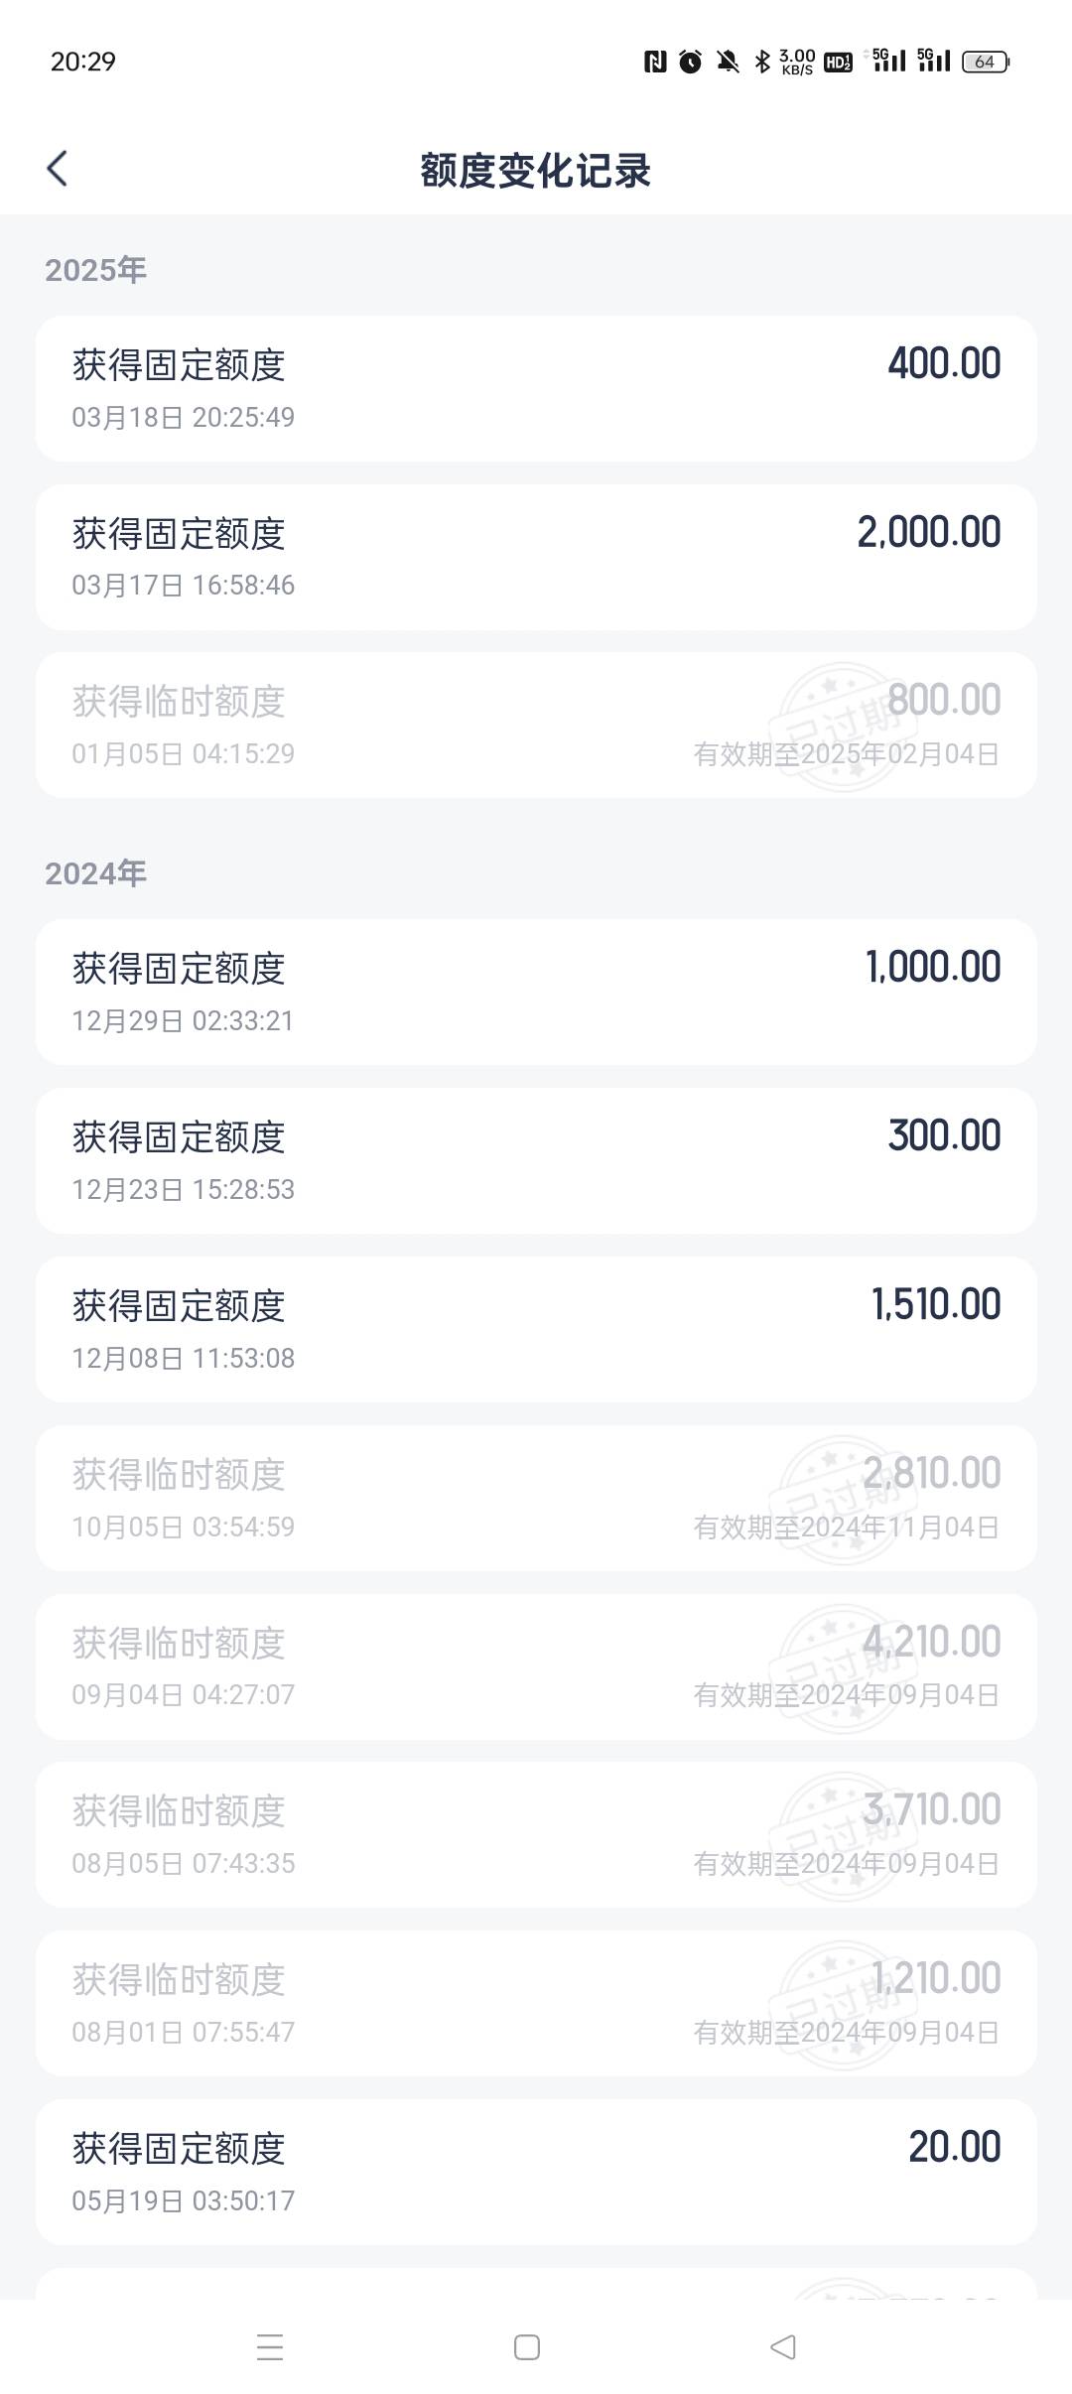Open the 20.00 record from 05月19日
Viewport: 1072px width, 2394px height.
point(536,2172)
